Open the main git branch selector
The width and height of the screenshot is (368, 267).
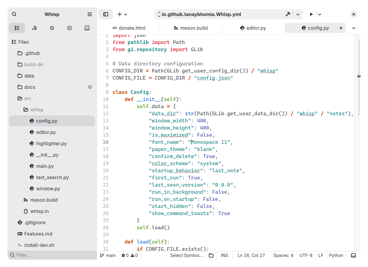pos(108,255)
